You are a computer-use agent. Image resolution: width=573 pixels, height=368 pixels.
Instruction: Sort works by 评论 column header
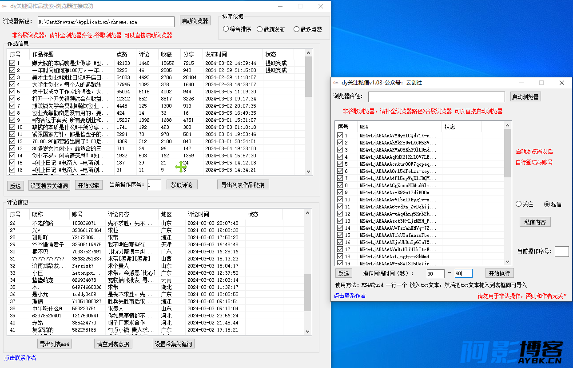click(x=147, y=54)
